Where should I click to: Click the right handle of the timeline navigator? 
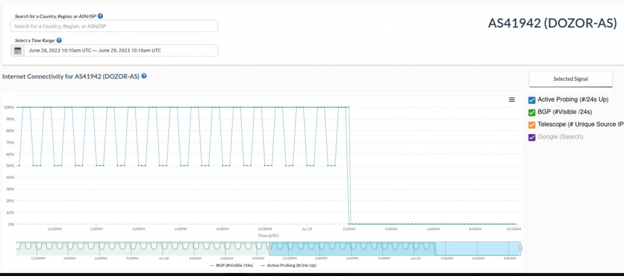coord(520,248)
